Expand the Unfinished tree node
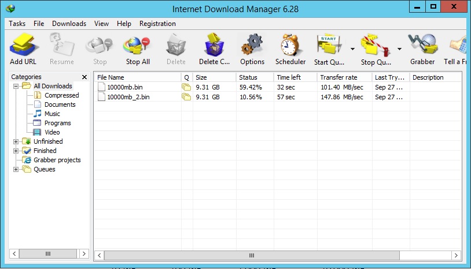The height and width of the screenshot is (269, 471). [x=16, y=141]
